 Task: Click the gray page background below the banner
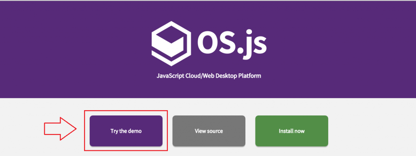(x=371, y=127)
